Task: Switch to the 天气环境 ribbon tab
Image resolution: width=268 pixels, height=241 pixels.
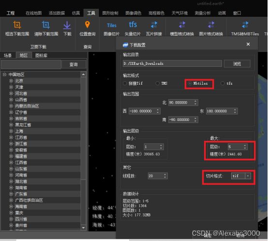Action: pyautogui.click(x=179, y=13)
